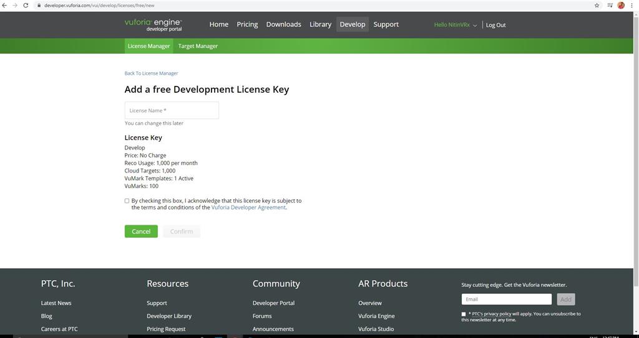This screenshot has height=338, width=639.
Task: Open Chrome three-dot menu
Action: (632, 5)
